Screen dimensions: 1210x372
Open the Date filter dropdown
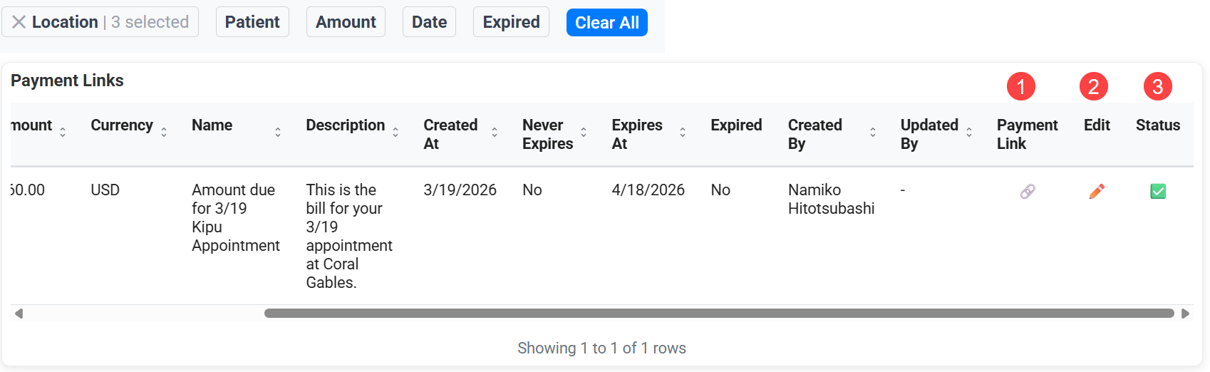coord(429,22)
